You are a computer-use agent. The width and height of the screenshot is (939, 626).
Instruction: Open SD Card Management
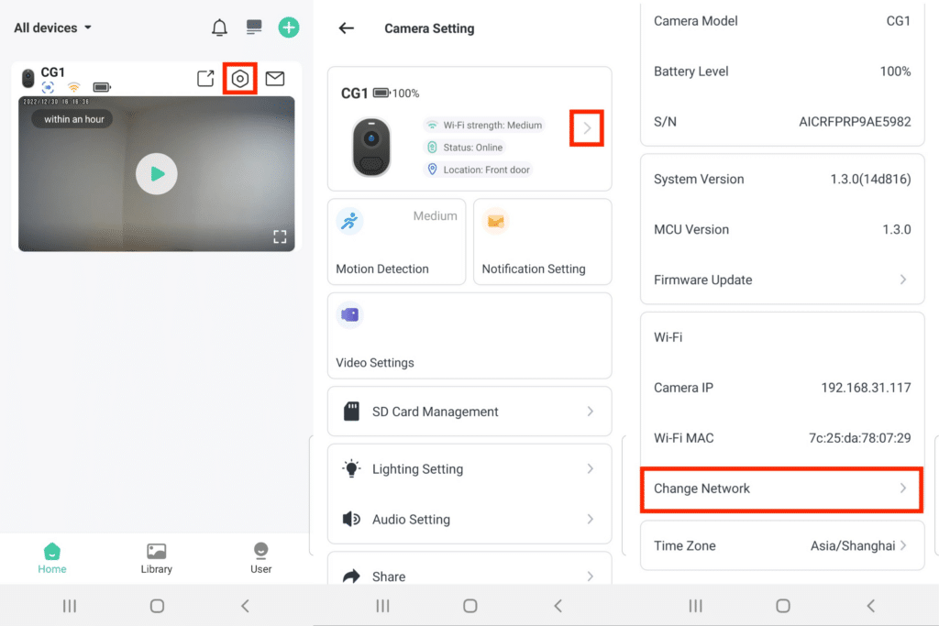coord(469,412)
